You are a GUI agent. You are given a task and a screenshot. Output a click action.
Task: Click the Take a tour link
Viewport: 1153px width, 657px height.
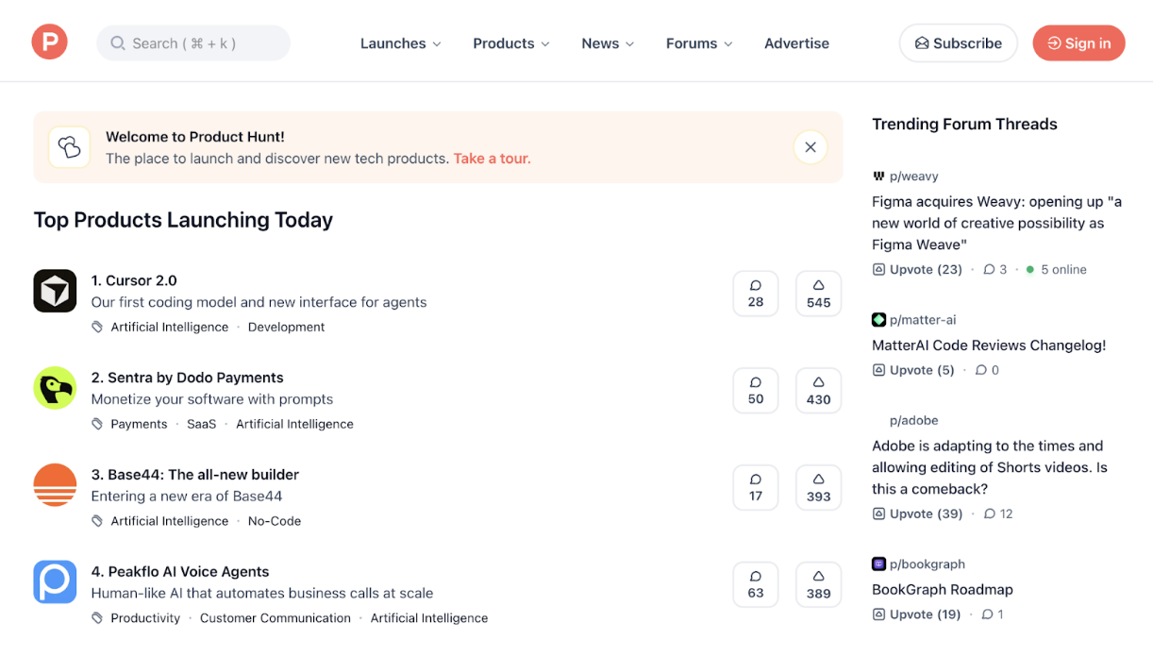[x=492, y=159]
